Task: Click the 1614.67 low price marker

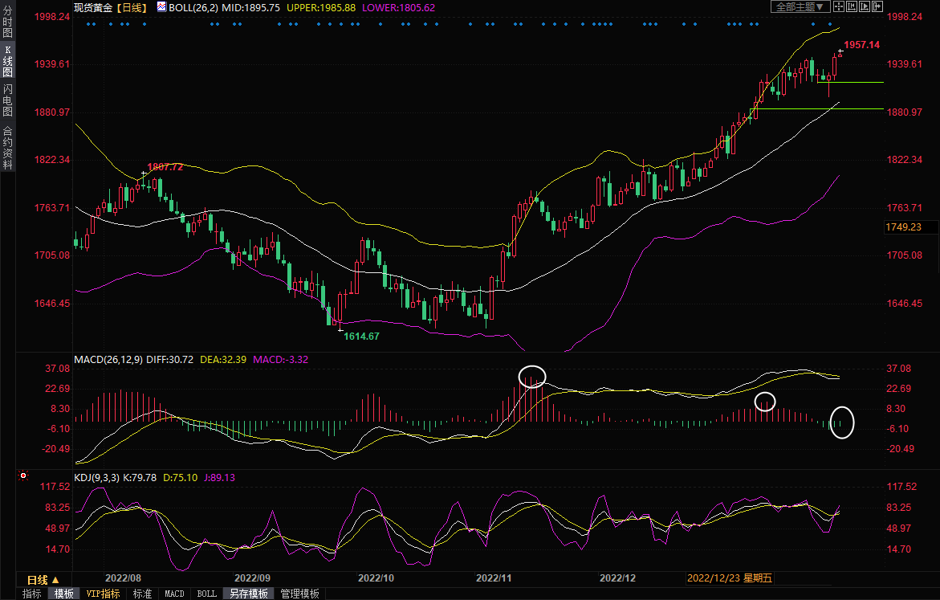Action: 361,336
